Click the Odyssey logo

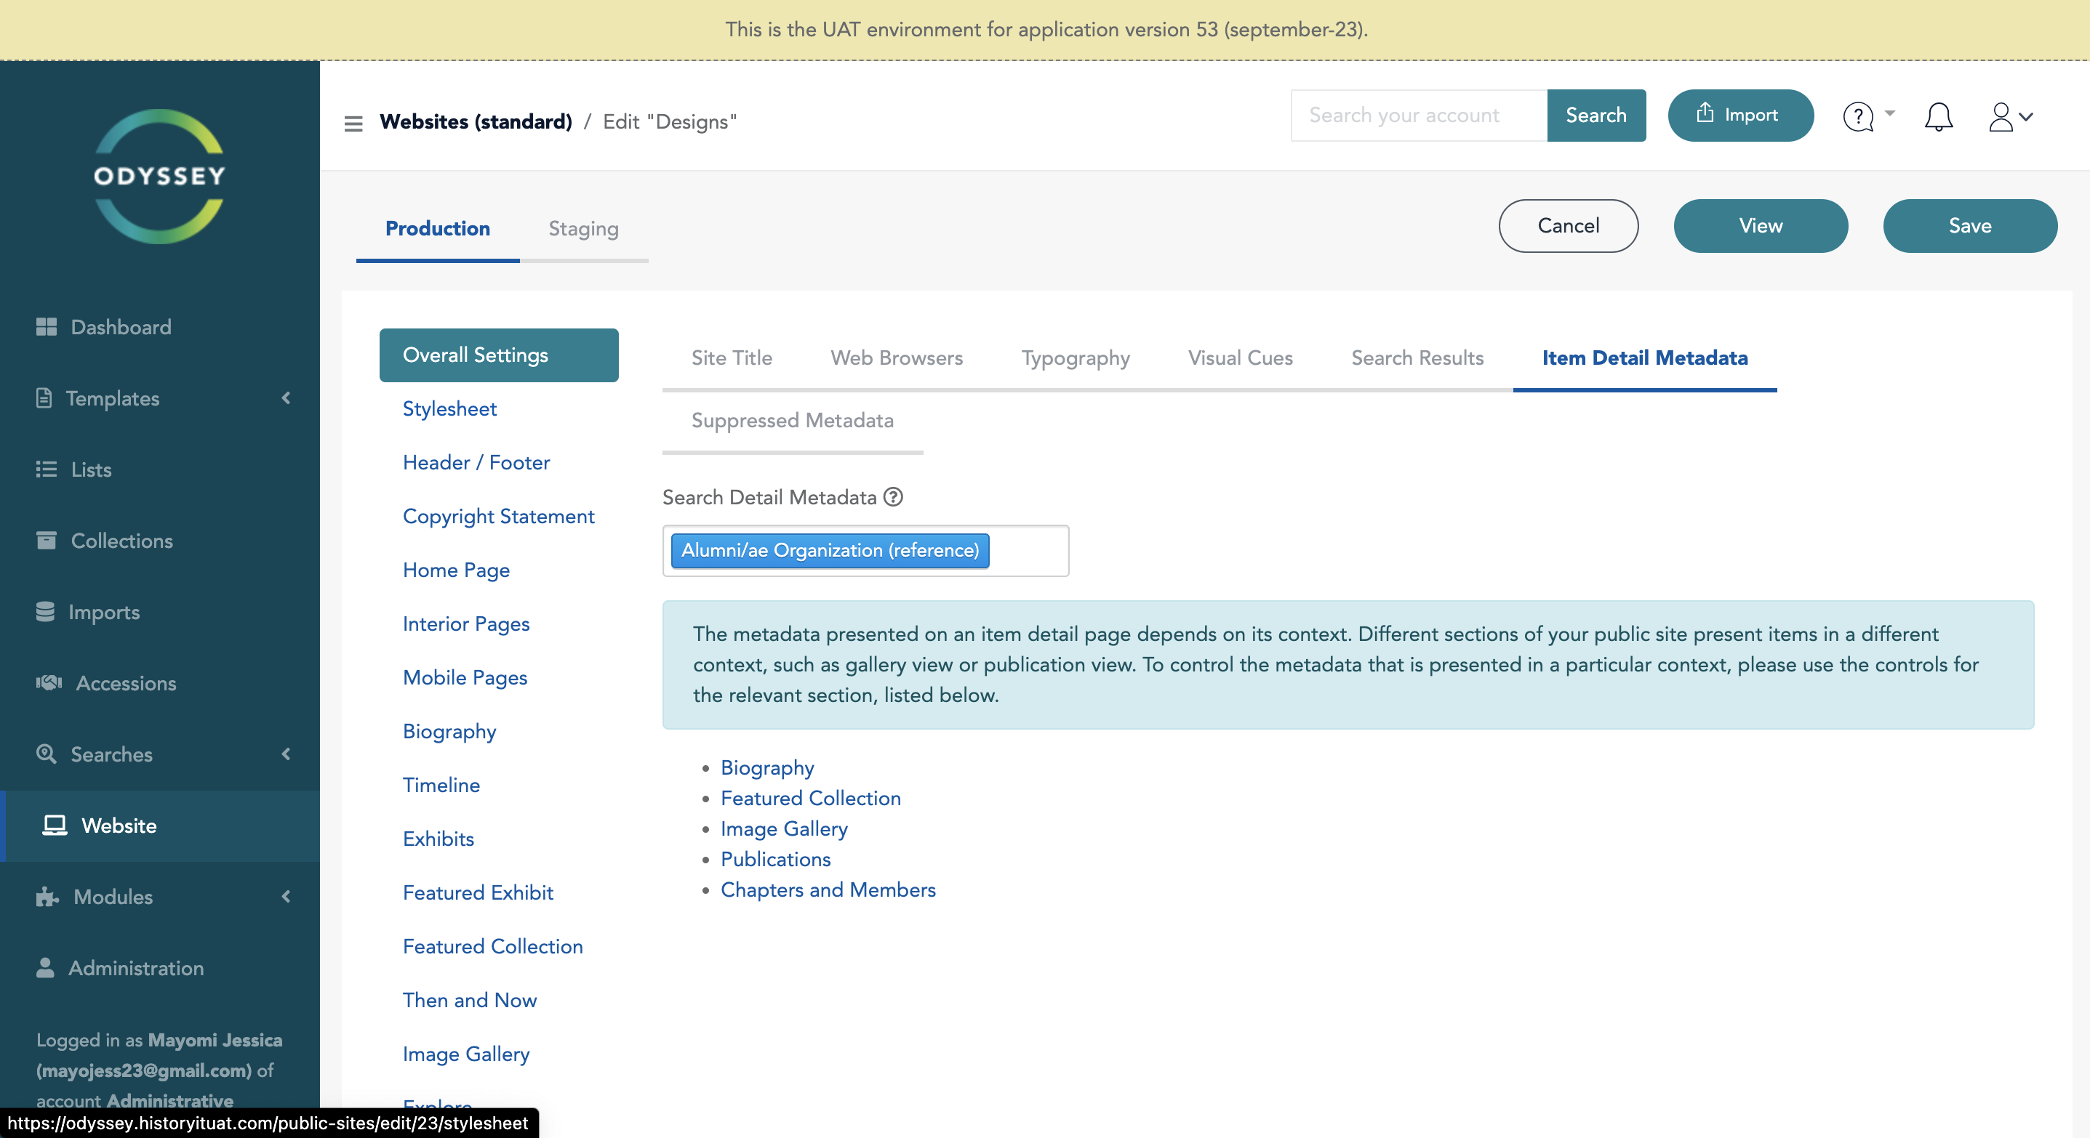click(159, 176)
